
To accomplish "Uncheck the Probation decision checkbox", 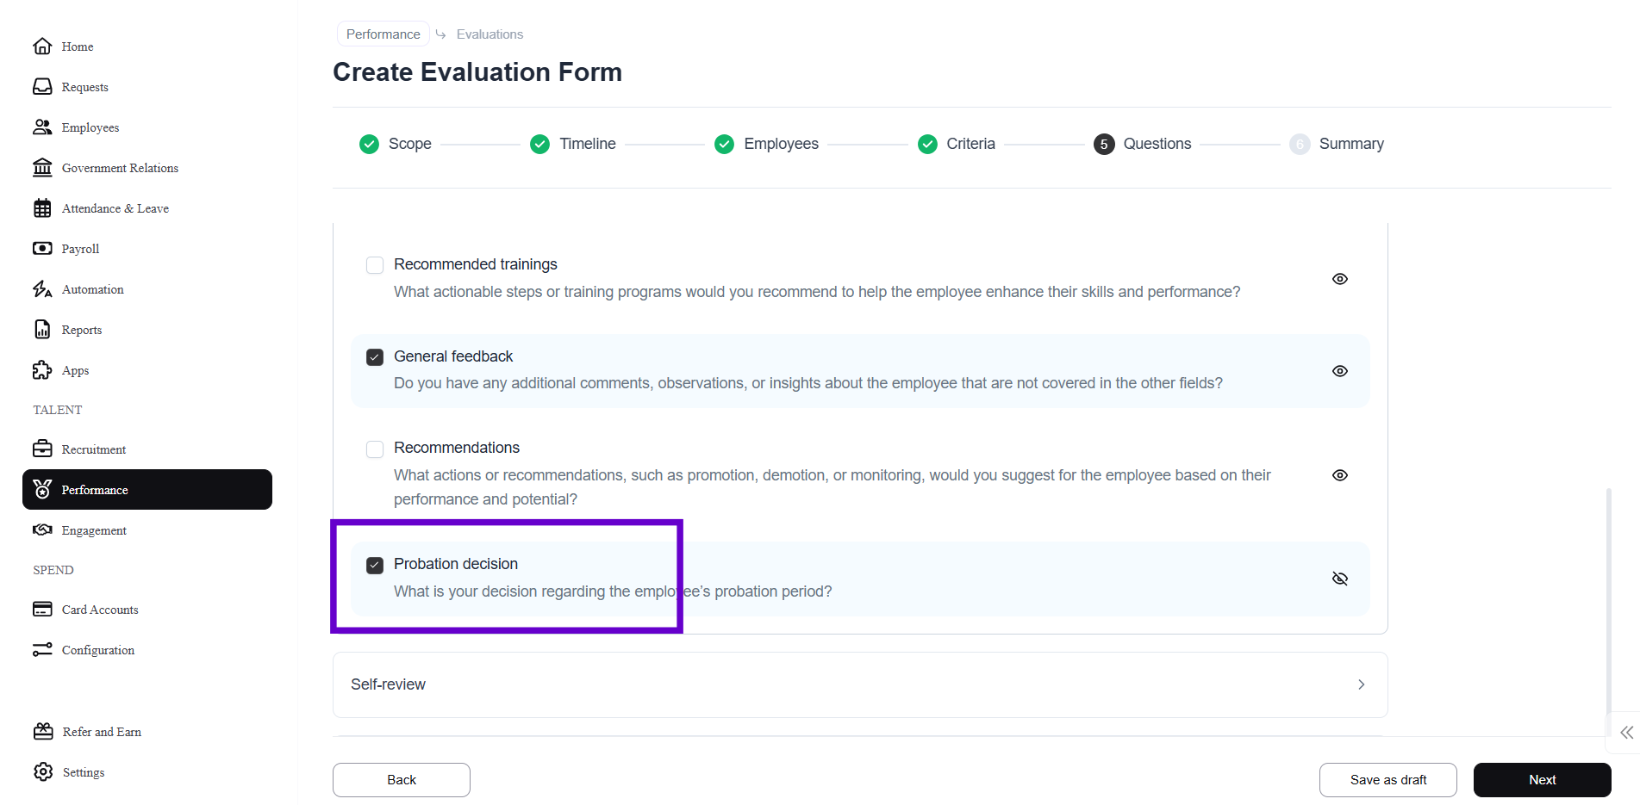I will click(375, 566).
